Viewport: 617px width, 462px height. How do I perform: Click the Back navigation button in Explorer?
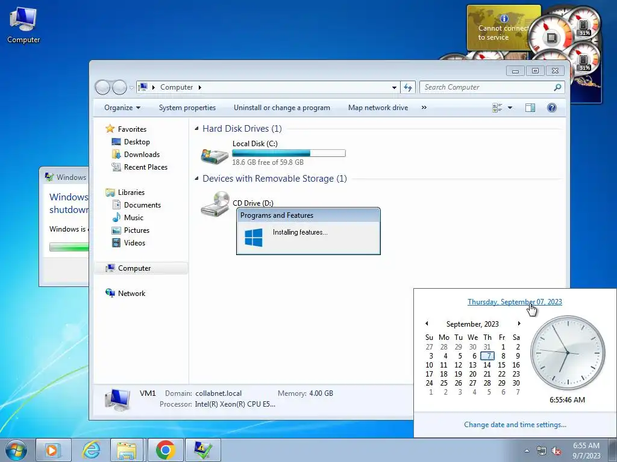click(102, 87)
